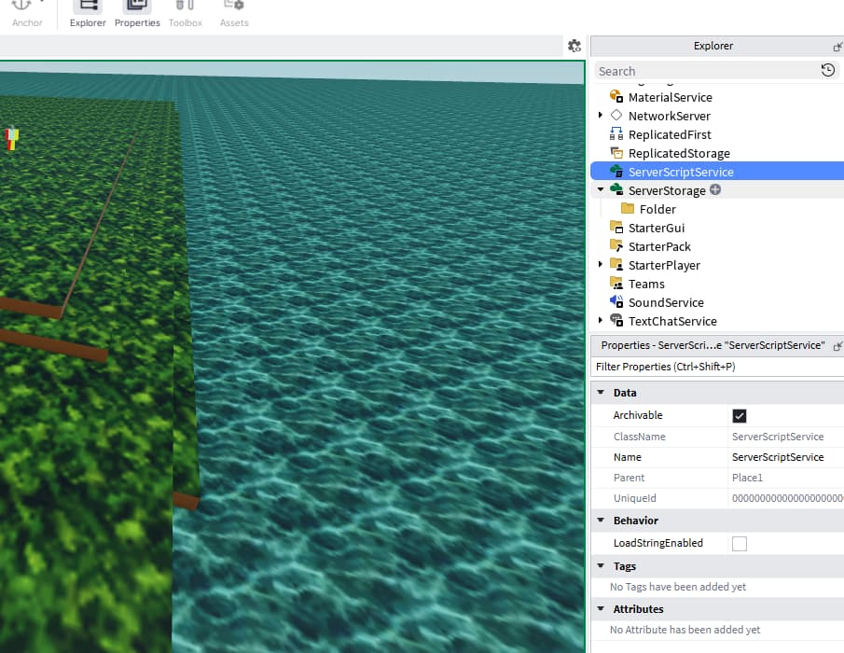Image resolution: width=844 pixels, height=653 pixels.
Task: Collapse the ServerStorage tree node
Action: pyautogui.click(x=601, y=189)
